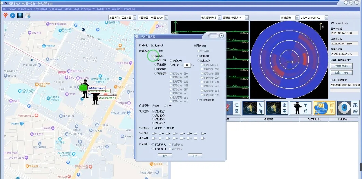Click the glowing blue image toolbar icon
The image size is (362, 179).
pos(20,15)
